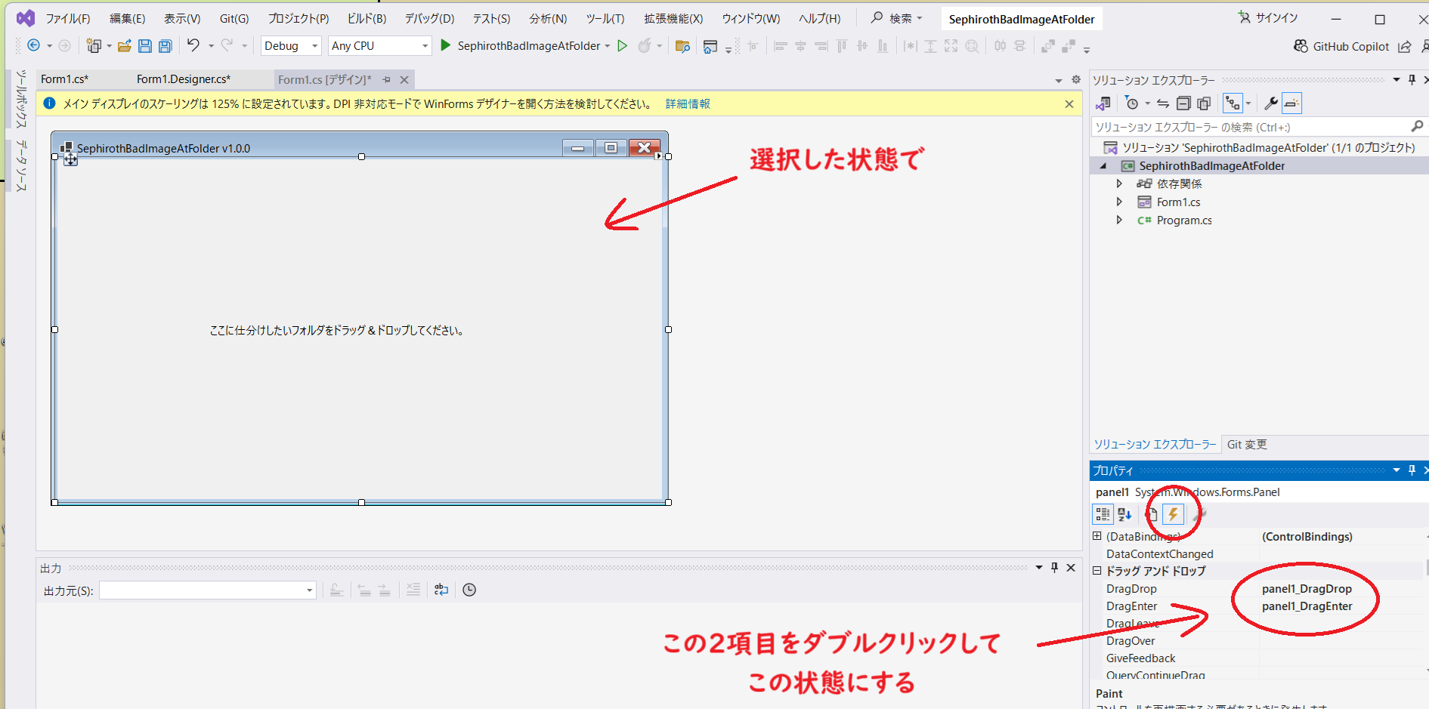Screen dimensions: 1429x709
Task: Open the 拡張機能(X) menu
Action: 673,19
